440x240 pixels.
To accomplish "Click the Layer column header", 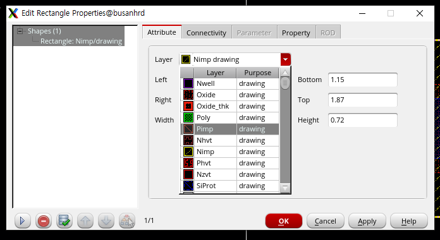I will pos(216,73).
